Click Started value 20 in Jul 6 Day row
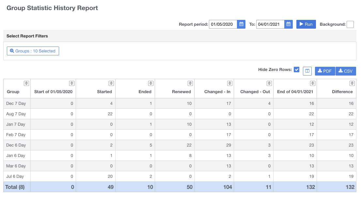This screenshot has width=361, height=198. click(x=110, y=177)
